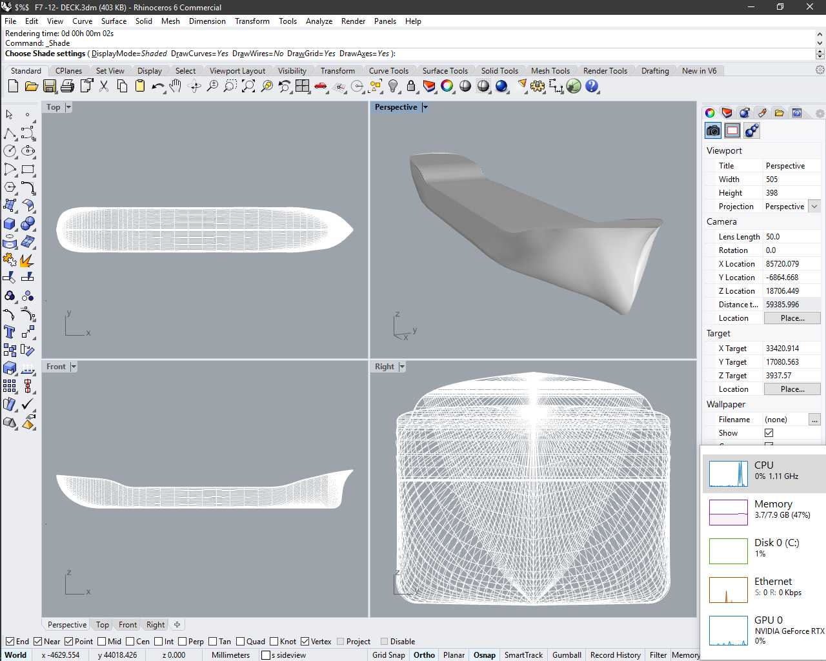The image size is (826, 661).
Task: Open the Top viewport title dropdown arrow
Action: pyautogui.click(x=68, y=107)
